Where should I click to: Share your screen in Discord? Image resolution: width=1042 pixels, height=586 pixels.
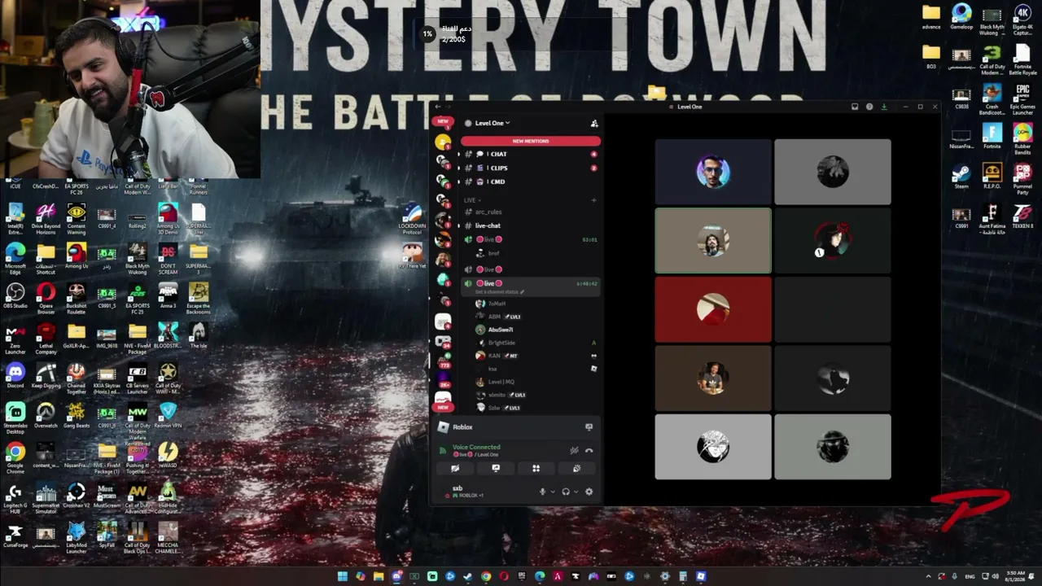point(496,468)
